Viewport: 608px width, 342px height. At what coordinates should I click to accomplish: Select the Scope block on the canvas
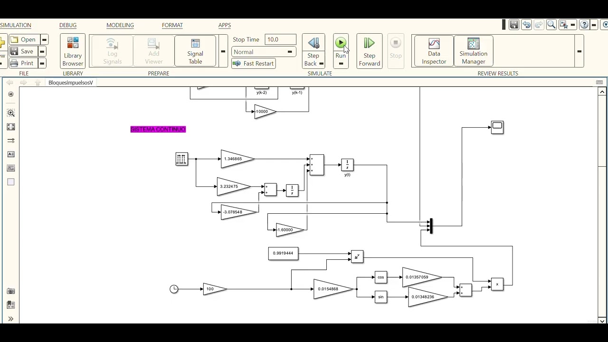(x=497, y=127)
